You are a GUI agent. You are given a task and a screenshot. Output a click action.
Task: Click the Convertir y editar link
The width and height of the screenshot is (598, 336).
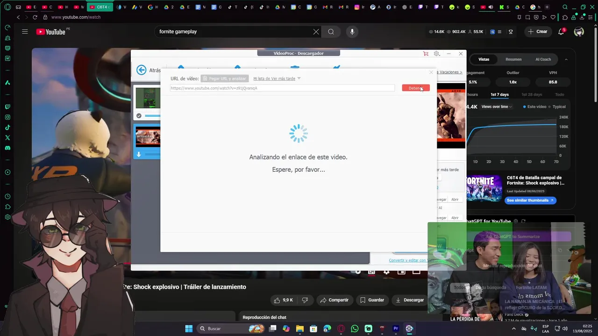click(407, 260)
